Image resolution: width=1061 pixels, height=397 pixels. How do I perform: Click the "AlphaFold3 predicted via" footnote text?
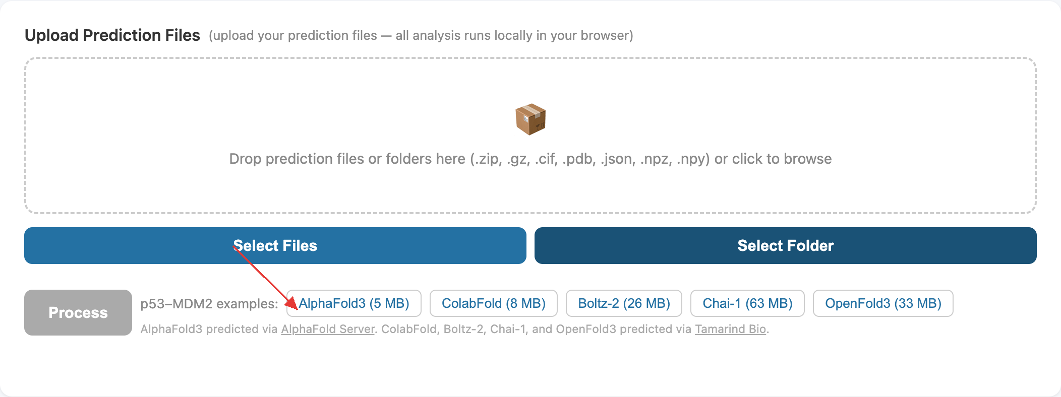[209, 329]
